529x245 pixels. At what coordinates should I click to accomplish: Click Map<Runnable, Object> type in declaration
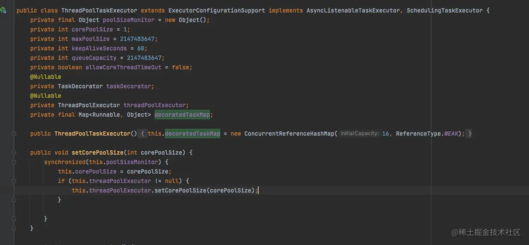tap(115, 115)
